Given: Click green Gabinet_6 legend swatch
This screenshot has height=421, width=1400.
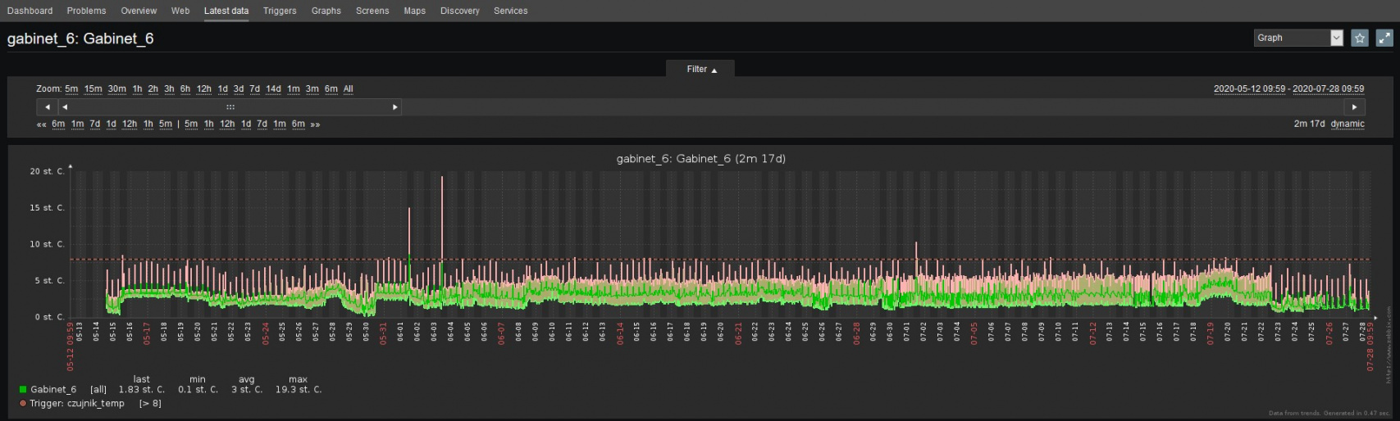Looking at the screenshot, I should [23, 390].
